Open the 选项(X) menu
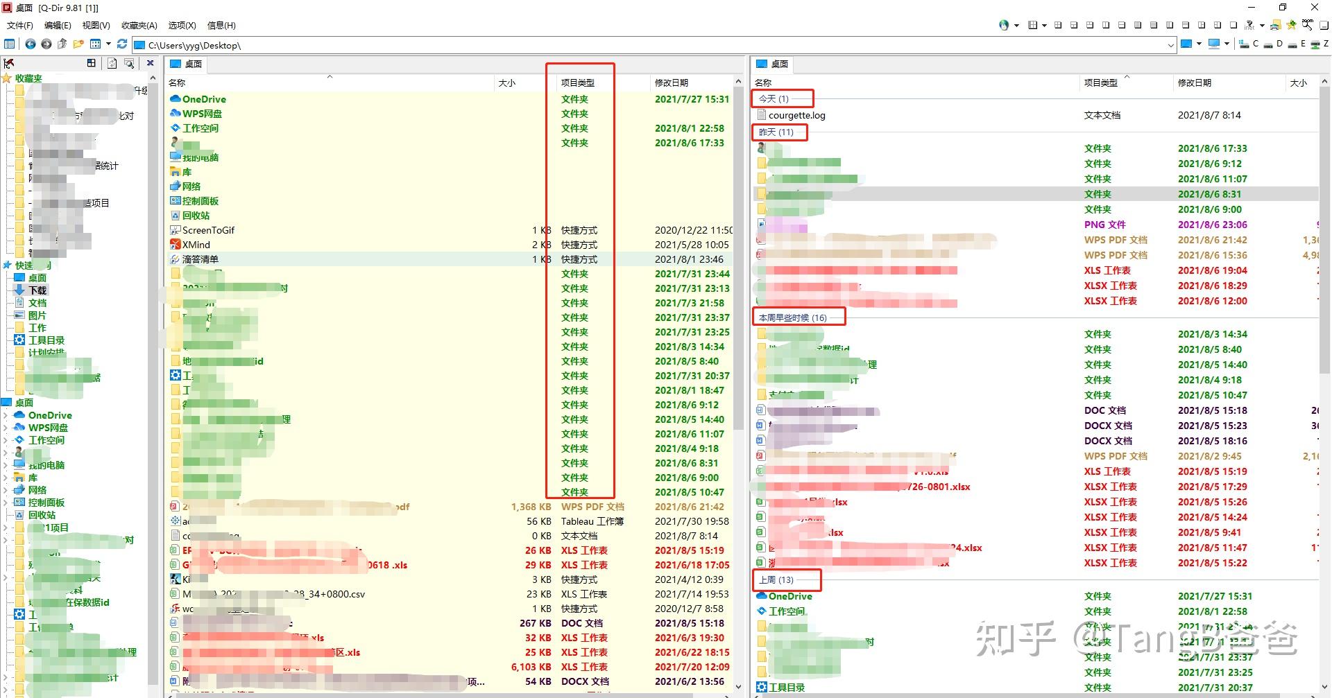The width and height of the screenshot is (1332, 698). 182,25
